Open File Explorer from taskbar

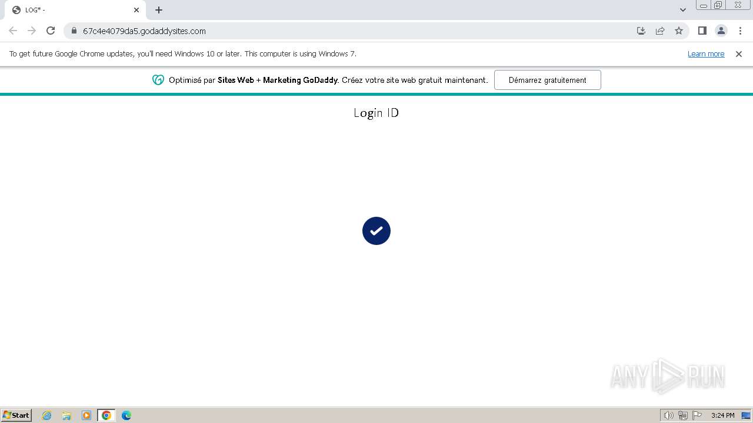point(66,415)
